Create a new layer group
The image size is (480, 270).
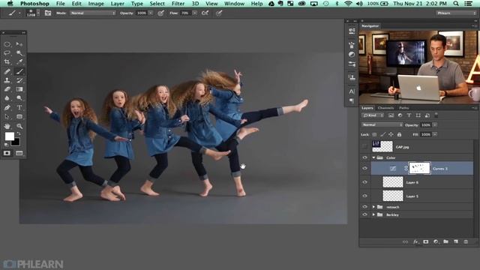click(x=445, y=241)
